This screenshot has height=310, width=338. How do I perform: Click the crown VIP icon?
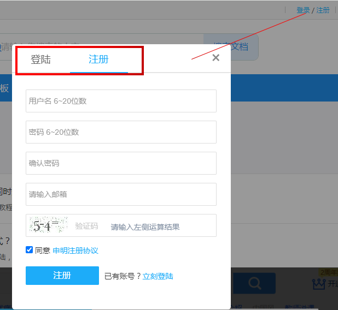319,284
